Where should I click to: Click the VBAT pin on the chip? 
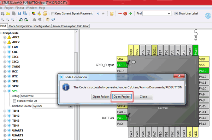click(122, 59)
